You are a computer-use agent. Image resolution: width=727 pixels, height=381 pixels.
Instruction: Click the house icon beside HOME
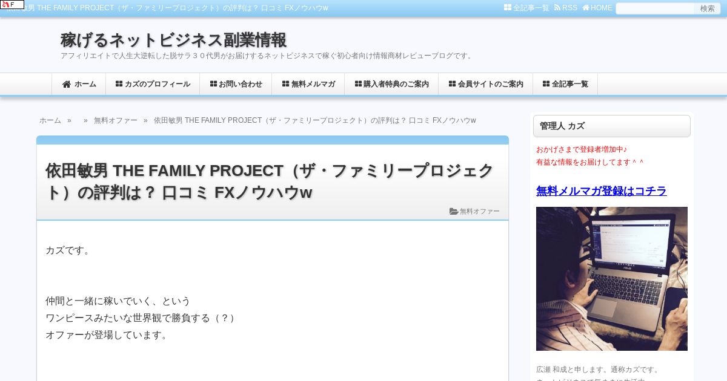586,8
